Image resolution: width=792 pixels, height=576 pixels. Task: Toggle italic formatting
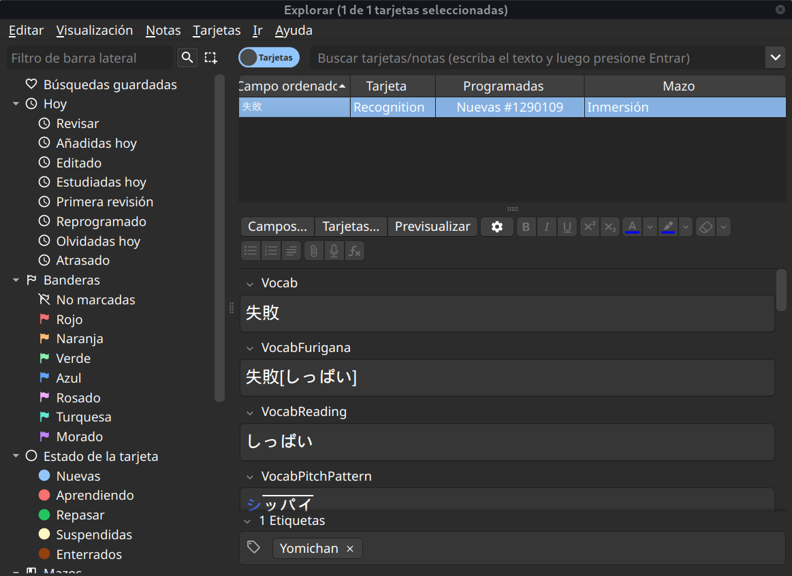[546, 227]
